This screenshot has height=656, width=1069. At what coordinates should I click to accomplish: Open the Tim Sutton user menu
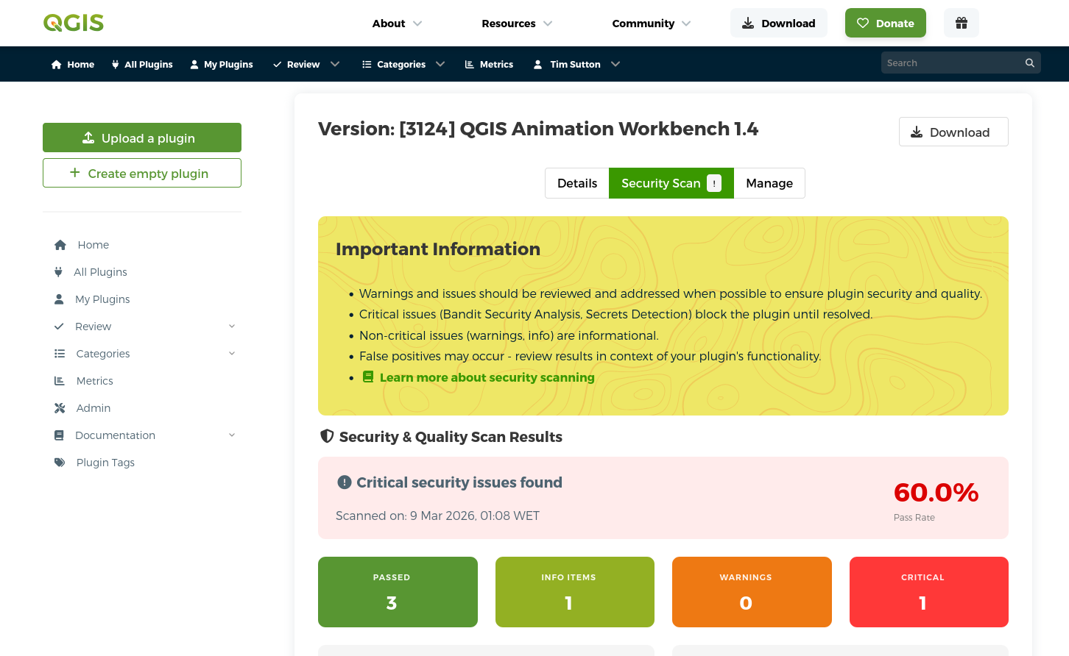576,65
